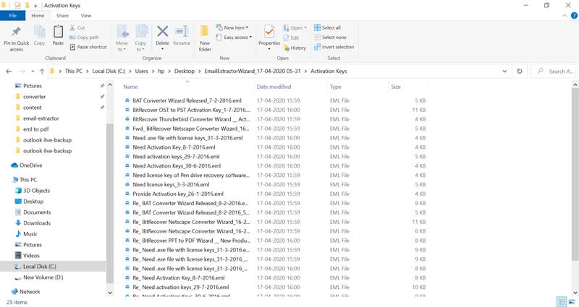Go up one folder level arrow
The height and width of the screenshot is (307, 579).
click(x=42, y=72)
